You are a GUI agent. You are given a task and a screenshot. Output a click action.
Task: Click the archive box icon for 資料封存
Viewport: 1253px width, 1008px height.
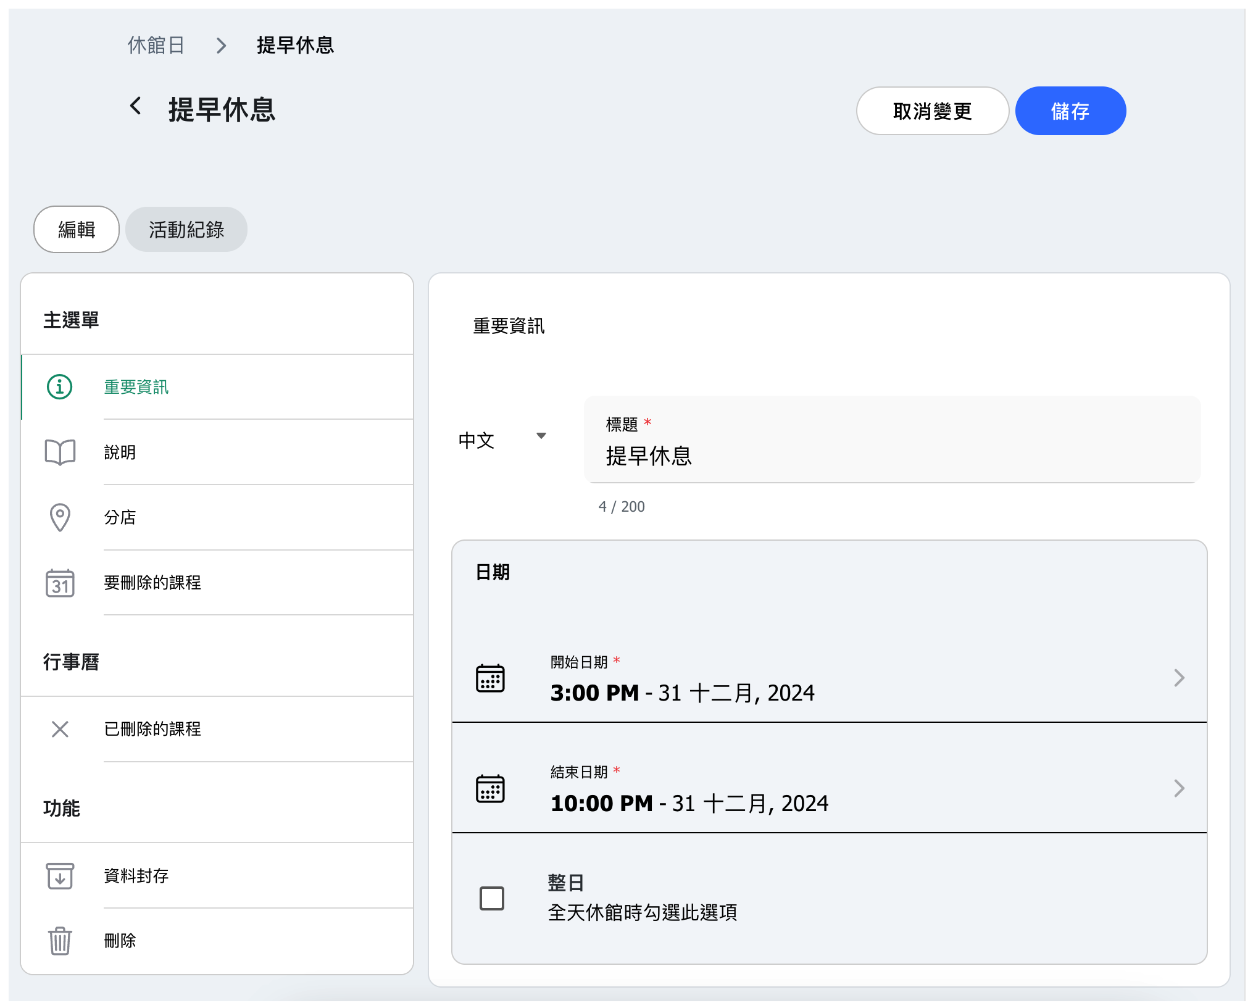tap(60, 875)
